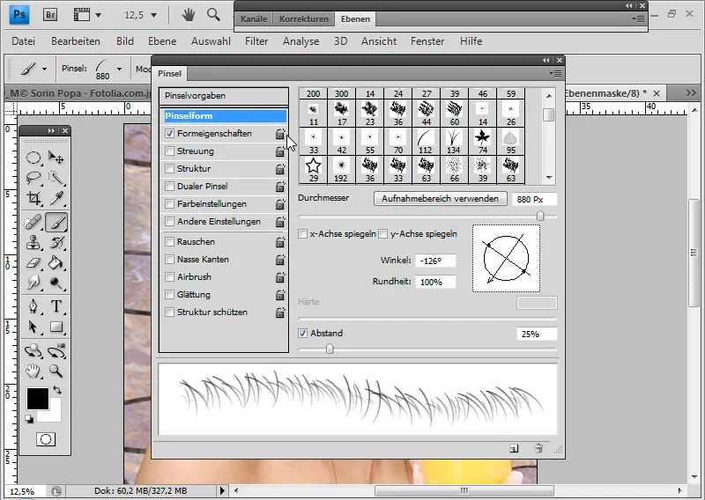Uncheck the Abstand checkbox
The image size is (705, 500).
[302, 333]
